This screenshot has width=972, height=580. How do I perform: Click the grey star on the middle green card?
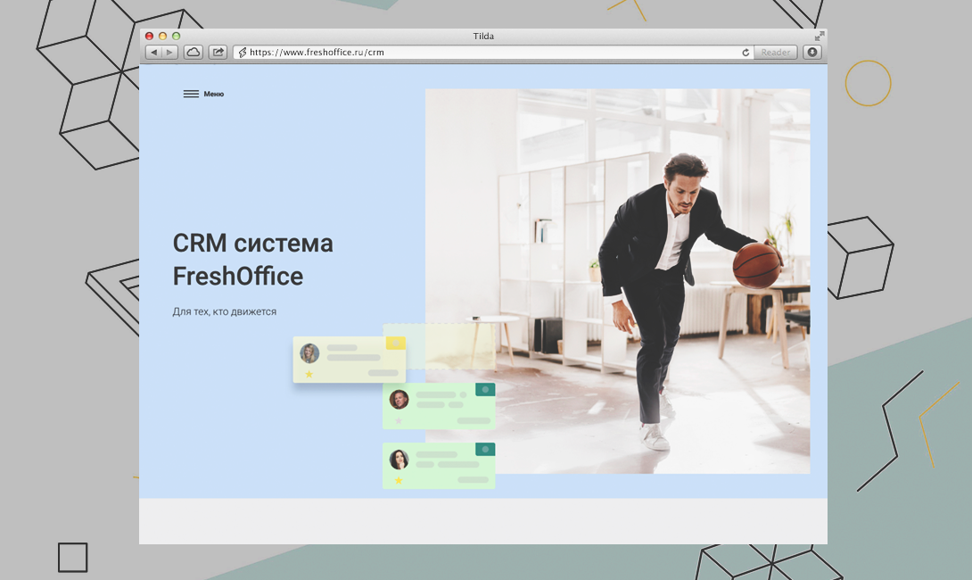coord(399,420)
